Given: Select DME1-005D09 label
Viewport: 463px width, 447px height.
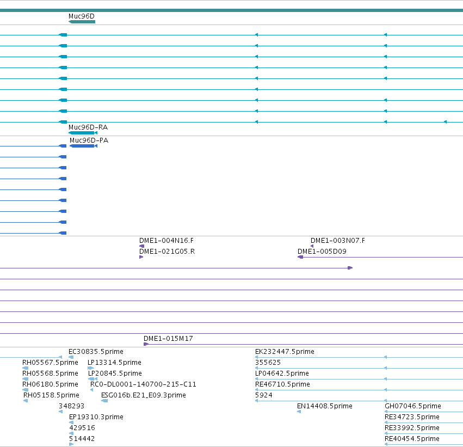Looking at the screenshot, I should [x=322, y=252].
